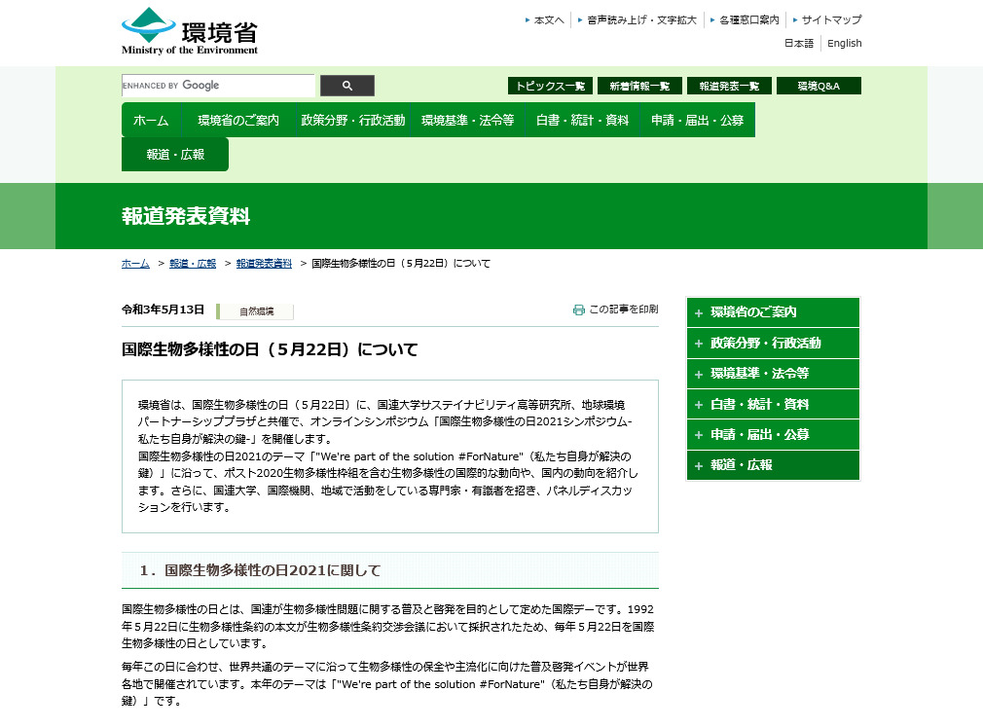
Task: Click the 報道発表一覧 button
Action: (728, 86)
